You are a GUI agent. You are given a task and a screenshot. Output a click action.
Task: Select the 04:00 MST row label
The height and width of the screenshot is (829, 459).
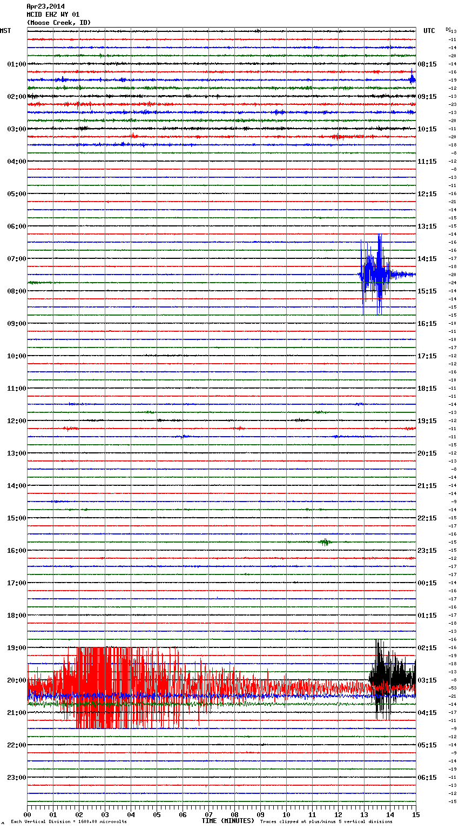17,162
